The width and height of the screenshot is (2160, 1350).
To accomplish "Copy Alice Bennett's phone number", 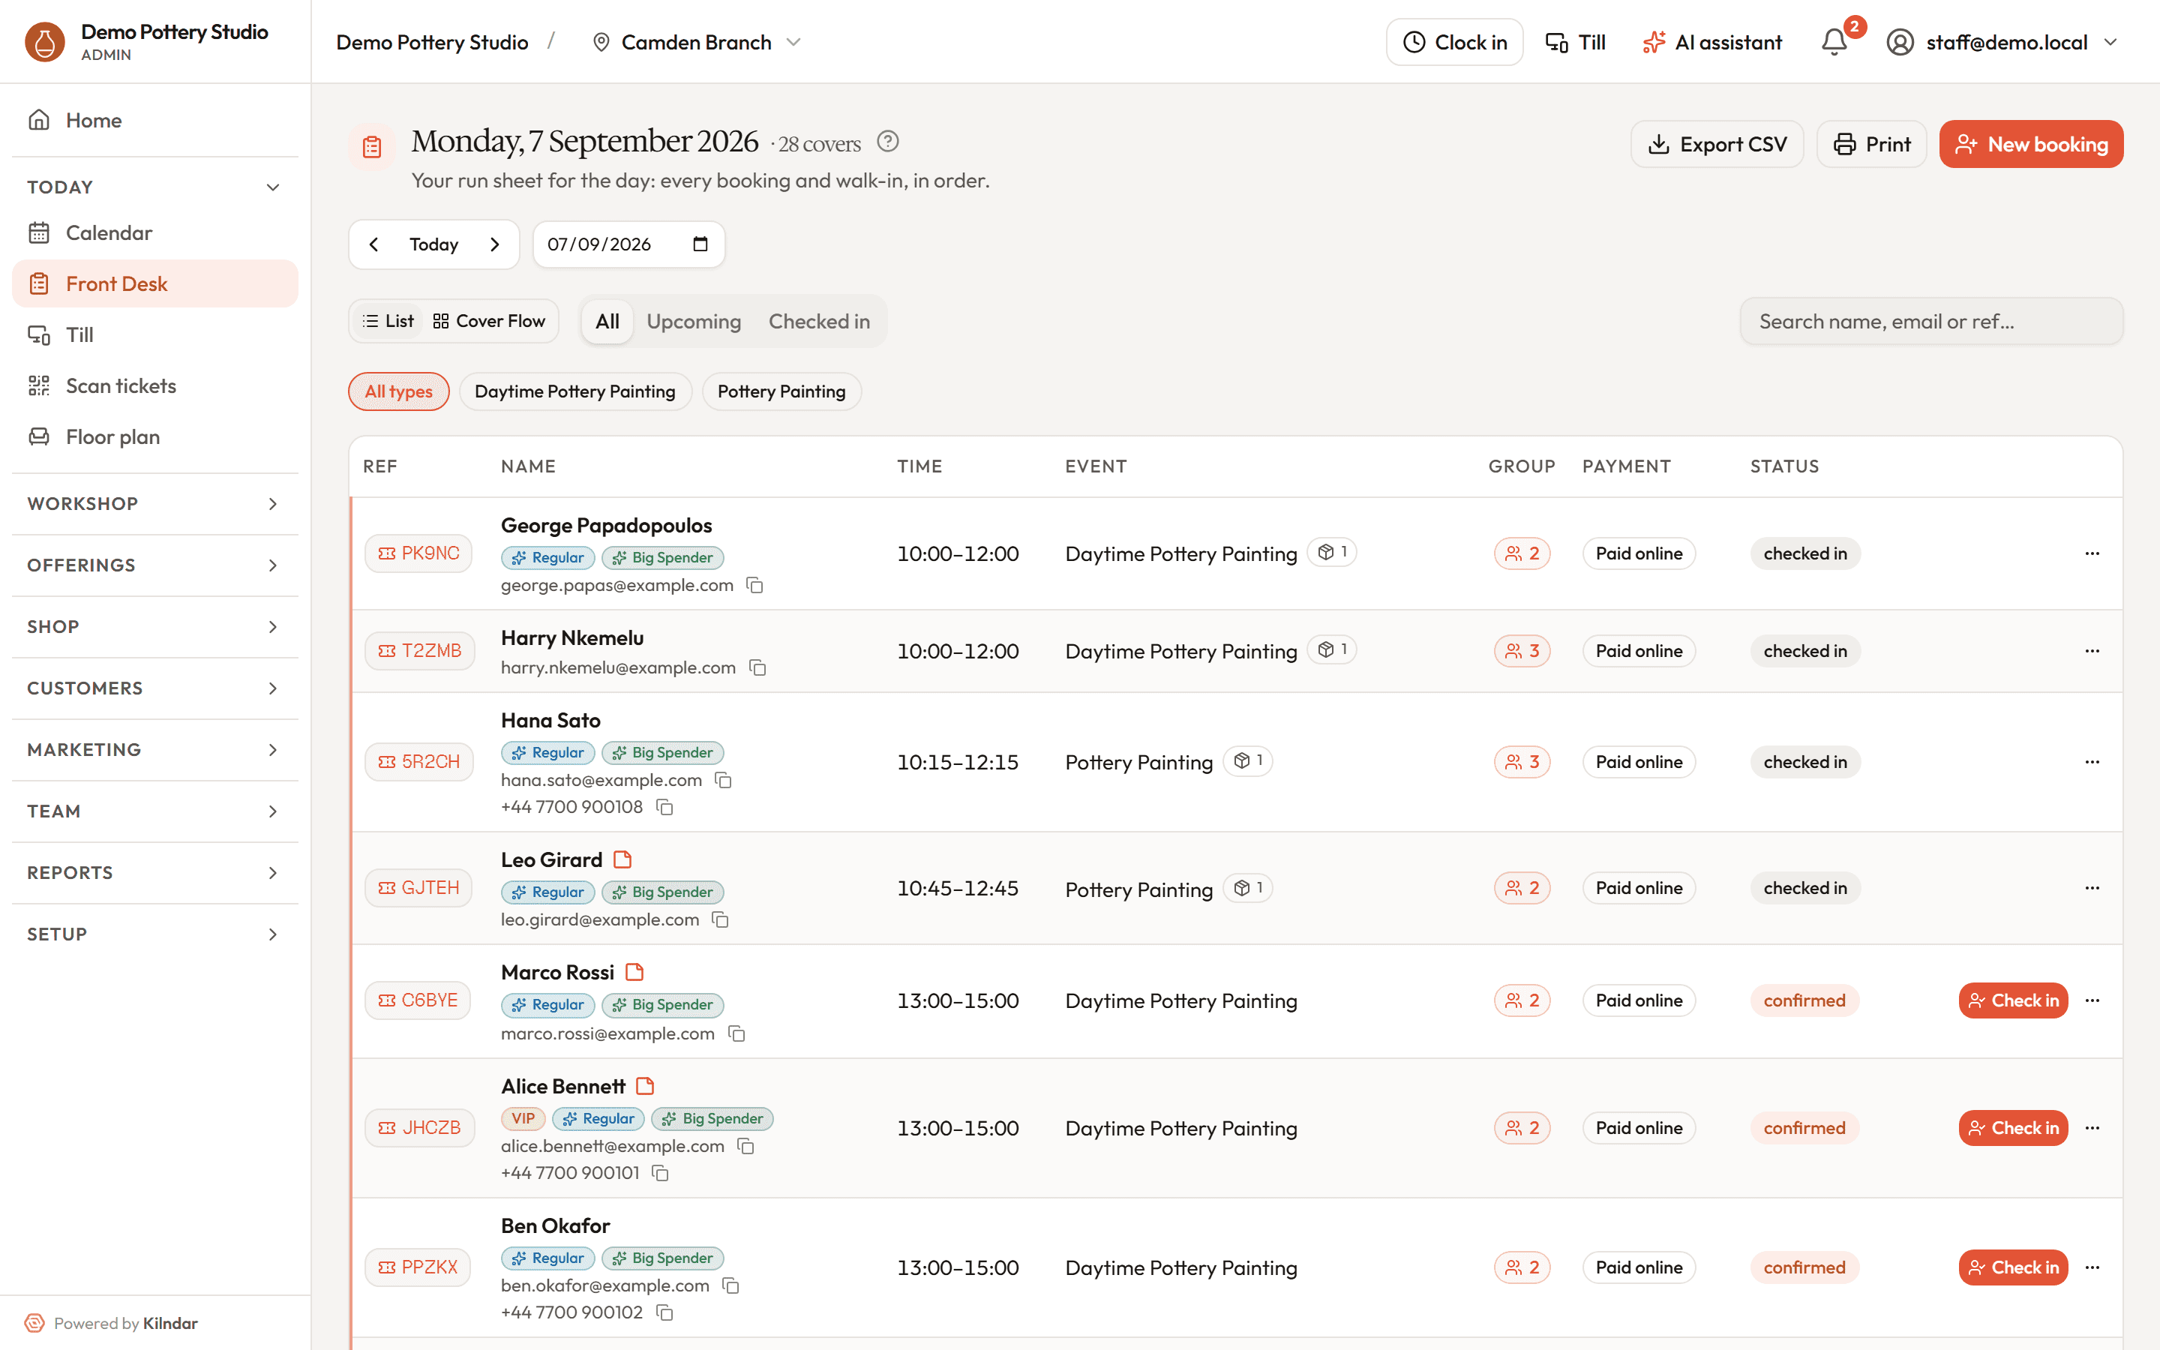I will click(661, 1173).
